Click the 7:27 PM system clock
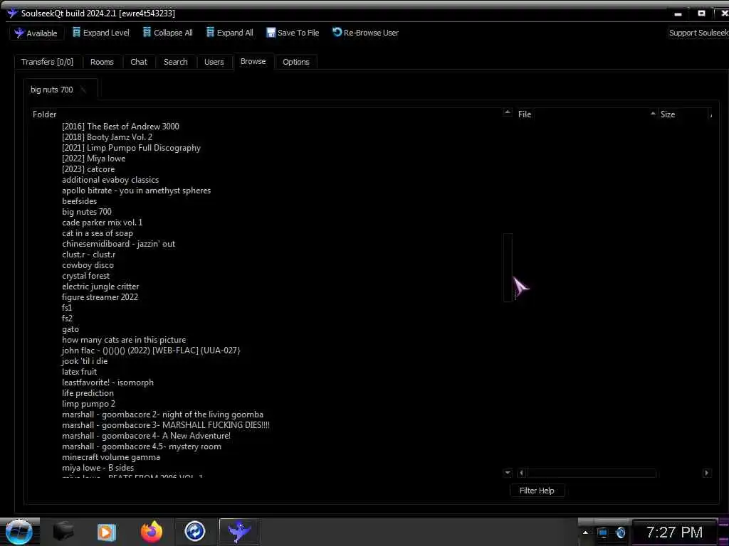Viewport: 729px width, 546px height. click(x=675, y=532)
